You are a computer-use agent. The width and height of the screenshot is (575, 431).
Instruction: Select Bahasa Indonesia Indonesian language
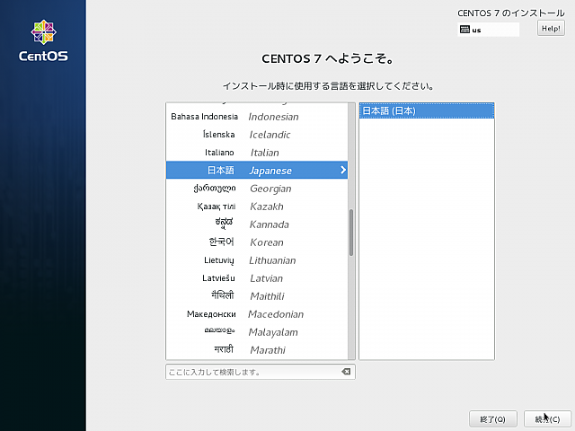[257, 117]
